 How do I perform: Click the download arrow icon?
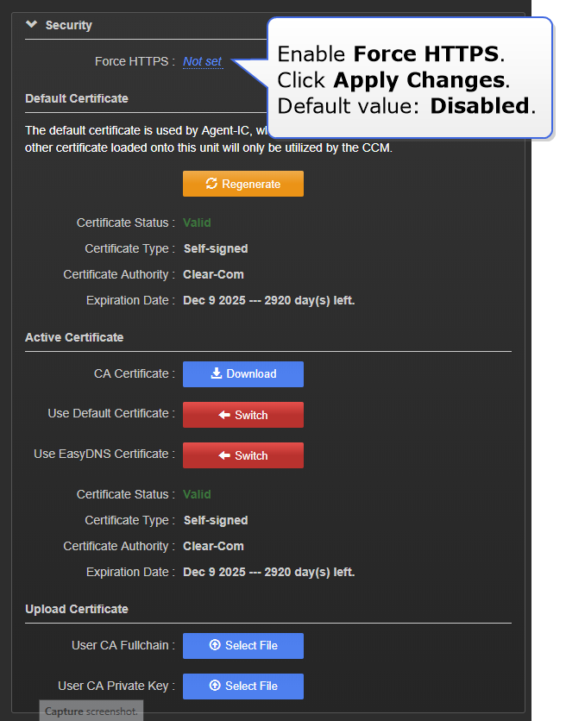pyautogui.click(x=216, y=374)
